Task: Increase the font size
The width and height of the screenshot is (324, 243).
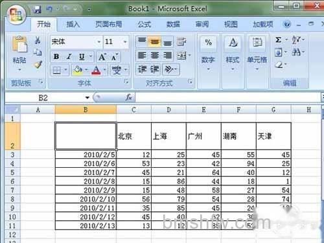Action: [102, 57]
